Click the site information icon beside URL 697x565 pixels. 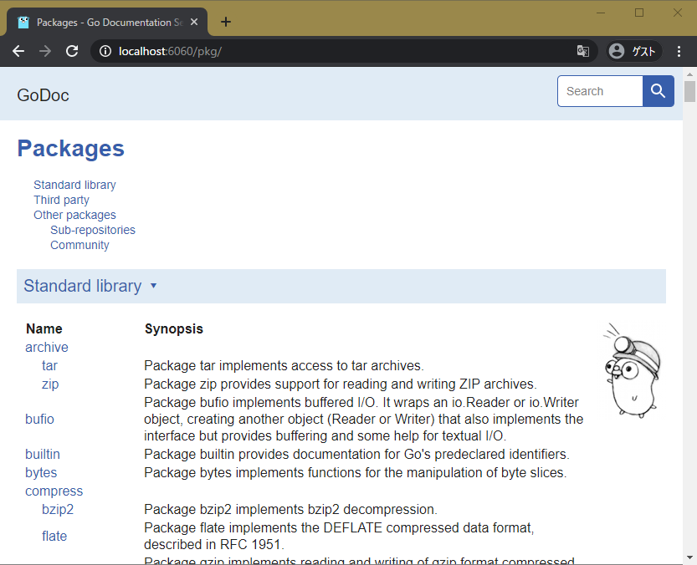click(105, 51)
